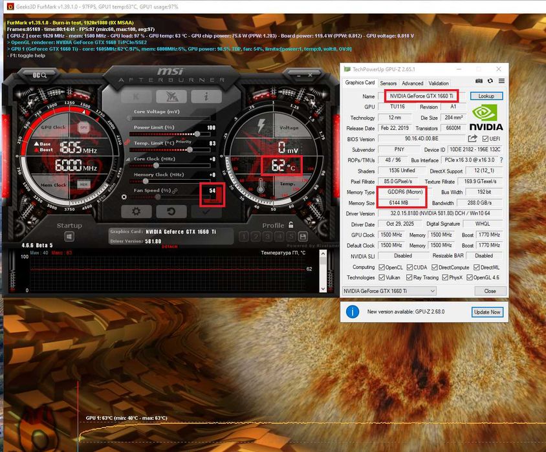Image resolution: width=546 pixels, height=452 pixels.
Task: Select Afterburner profile slot 3
Action: pyautogui.click(x=267, y=237)
